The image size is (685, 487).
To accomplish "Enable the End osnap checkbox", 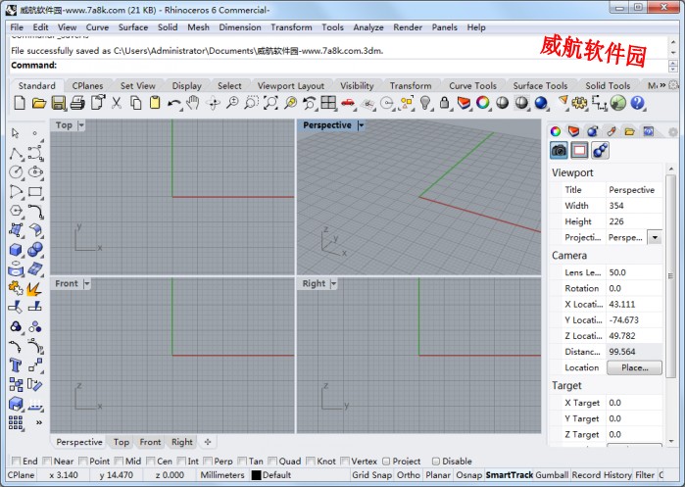I will click(x=16, y=462).
